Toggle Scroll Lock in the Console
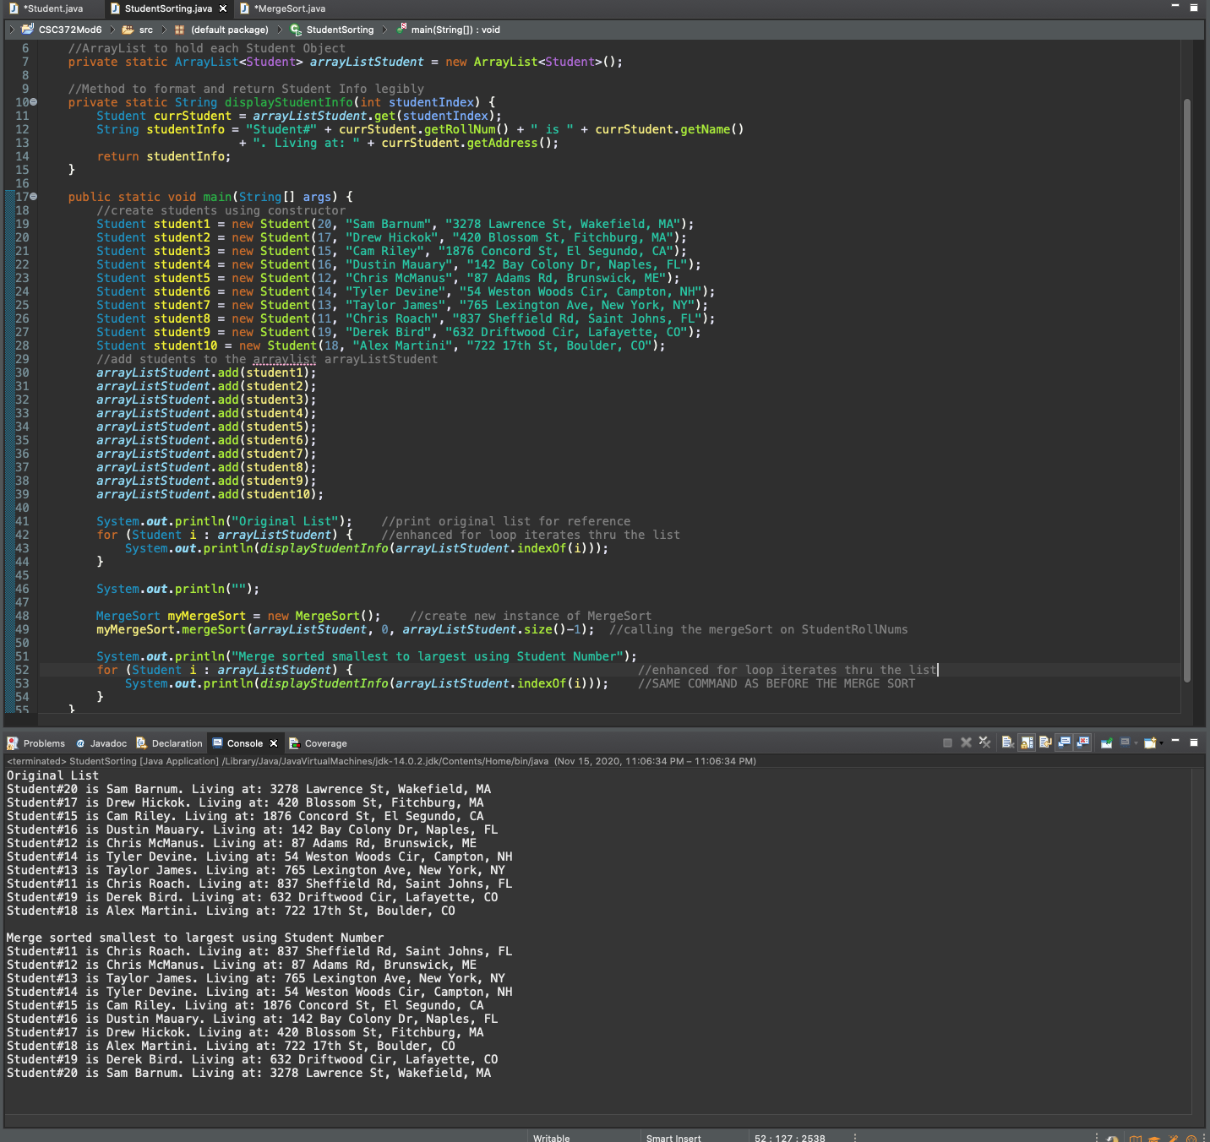The width and height of the screenshot is (1210, 1142). 1027,742
